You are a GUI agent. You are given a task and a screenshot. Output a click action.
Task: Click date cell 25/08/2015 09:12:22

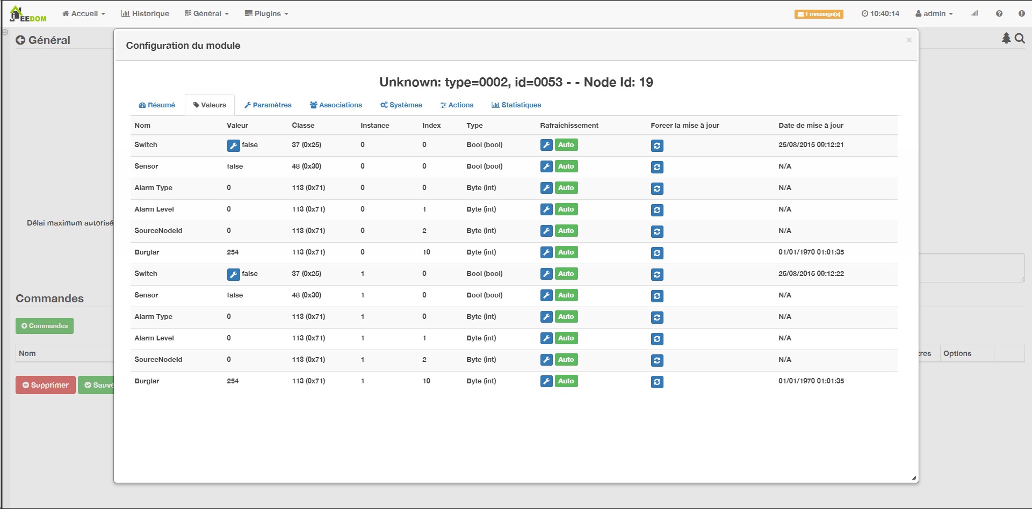[811, 274]
